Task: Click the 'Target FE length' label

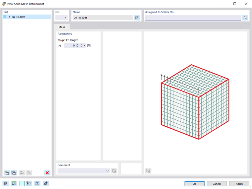Action: point(68,40)
